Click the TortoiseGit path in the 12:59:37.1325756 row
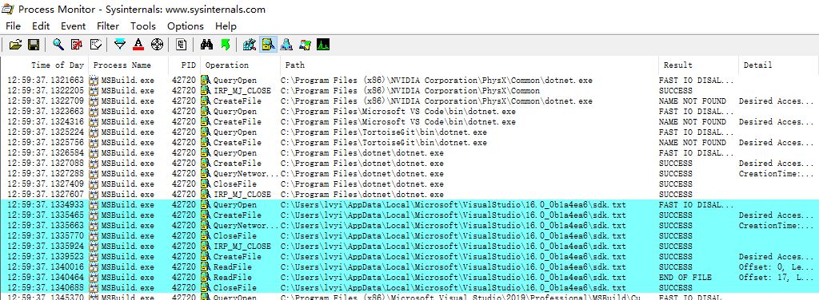The width and height of the screenshot is (819, 300). [x=384, y=143]
